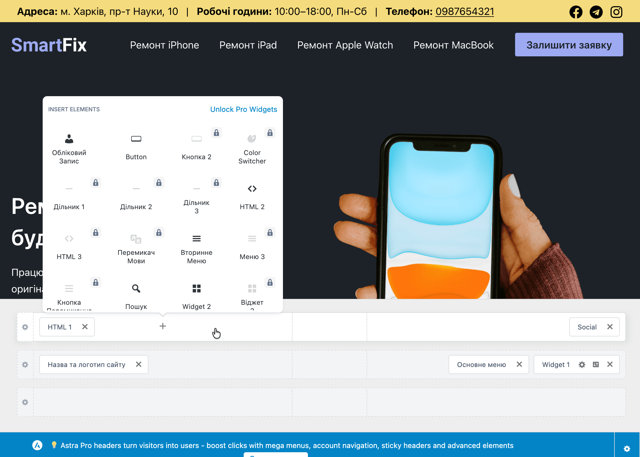
Task: Open builder settings gear at bottom right
Action: coord(627,449)
